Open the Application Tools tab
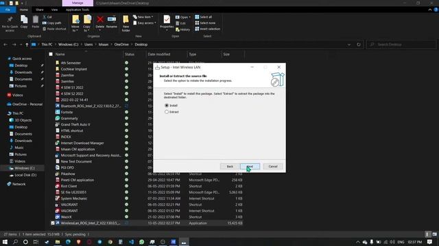Image resolution: width=439 pixels, height=246 pixels. pos(78,10)
